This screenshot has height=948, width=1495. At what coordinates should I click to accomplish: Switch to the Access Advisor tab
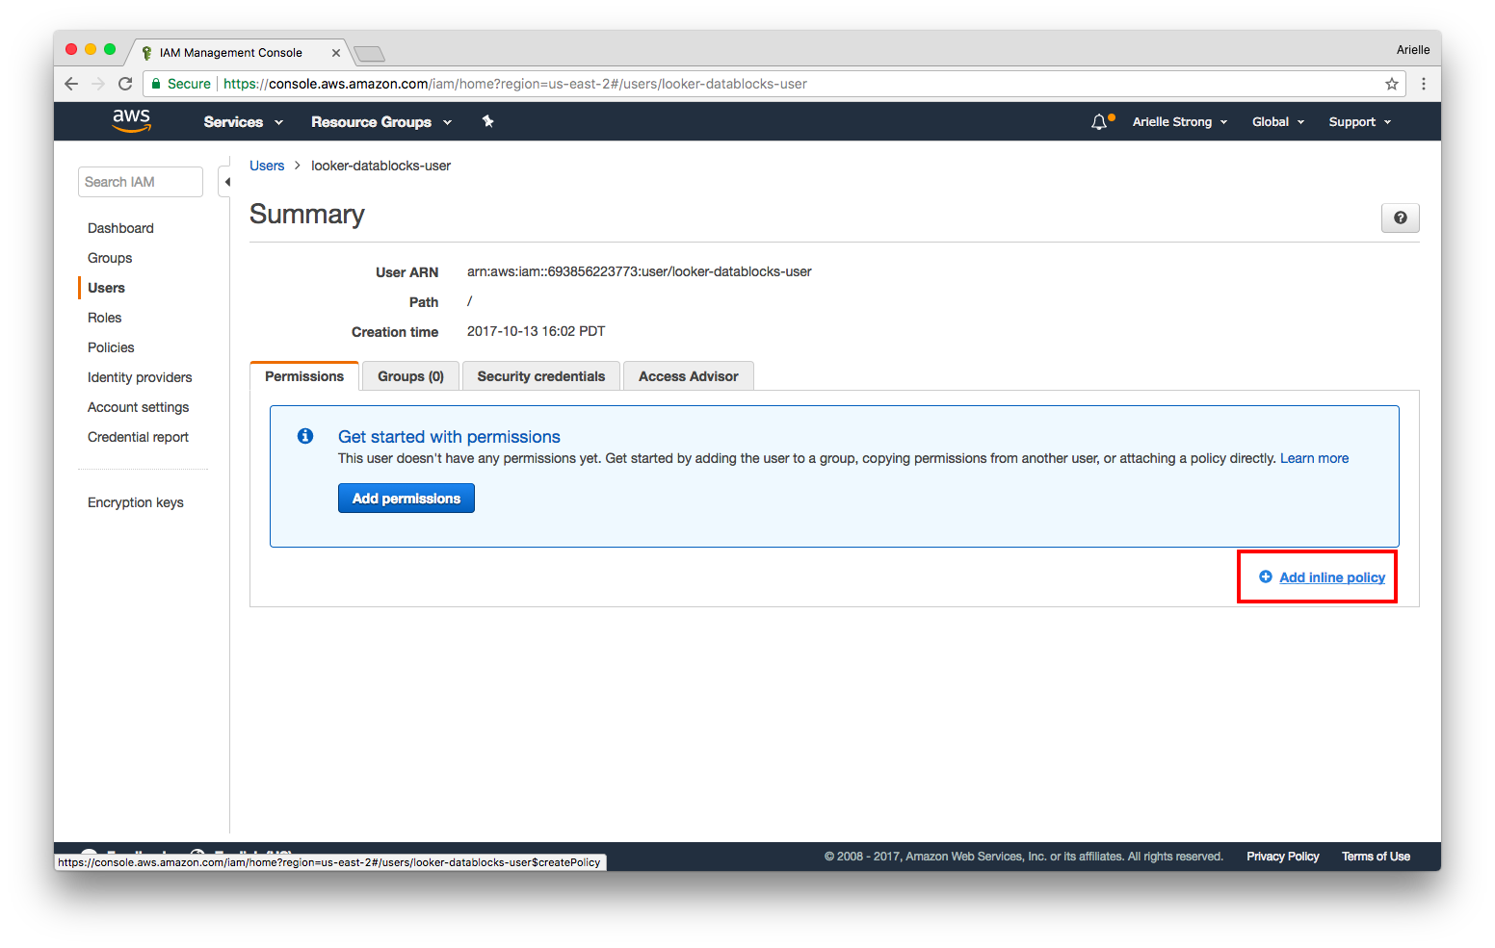689,376
